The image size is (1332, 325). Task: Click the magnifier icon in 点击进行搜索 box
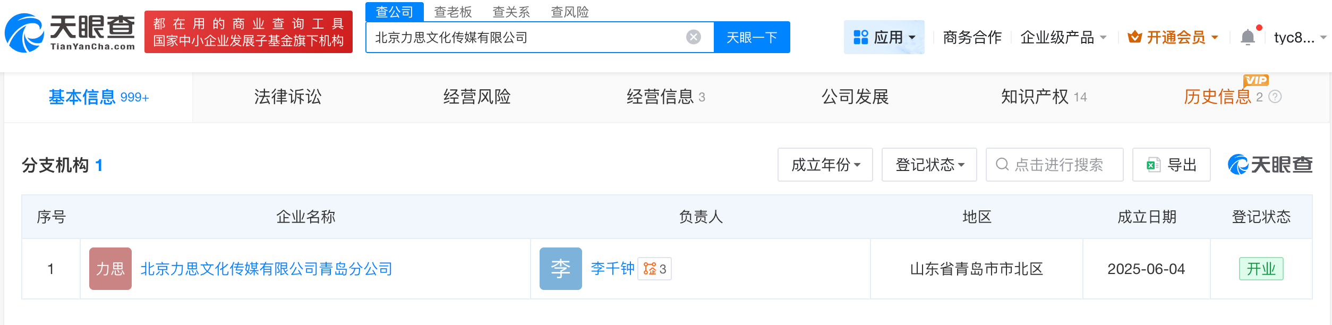click(1001, 165)
